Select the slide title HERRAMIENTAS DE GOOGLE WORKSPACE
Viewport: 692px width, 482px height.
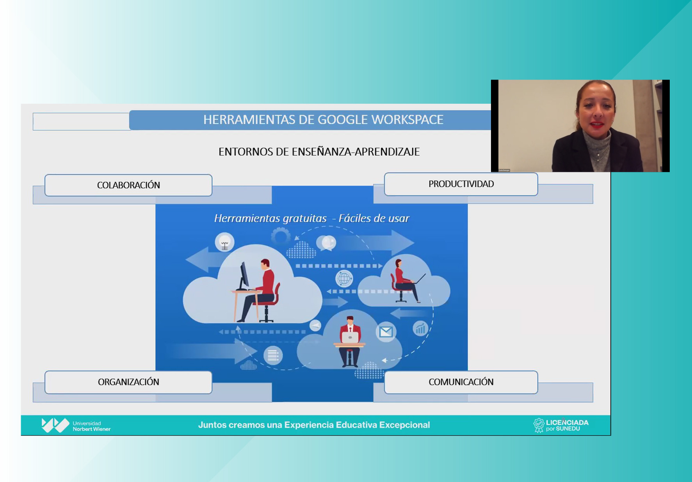pos(323,120)
